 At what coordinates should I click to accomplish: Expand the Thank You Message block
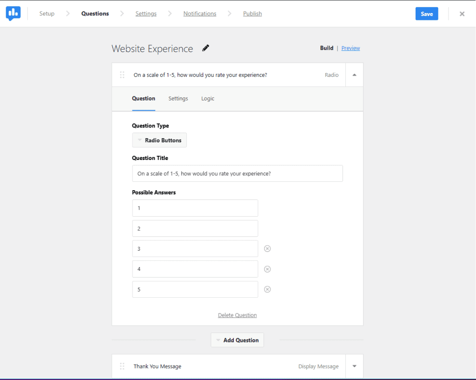click(x=354, y=366)
